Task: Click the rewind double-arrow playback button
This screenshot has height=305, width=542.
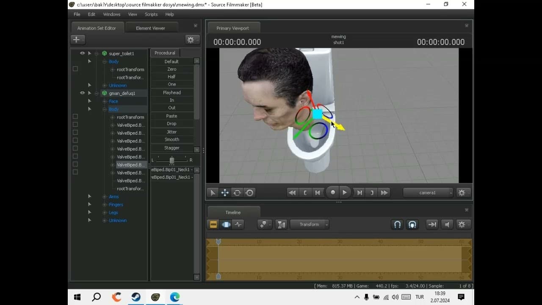Action: pos(292,193)
